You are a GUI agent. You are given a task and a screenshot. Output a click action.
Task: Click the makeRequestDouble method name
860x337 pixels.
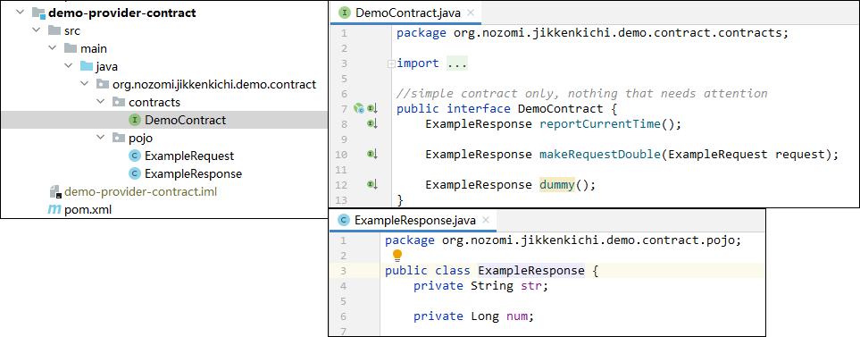click(600, 155)
